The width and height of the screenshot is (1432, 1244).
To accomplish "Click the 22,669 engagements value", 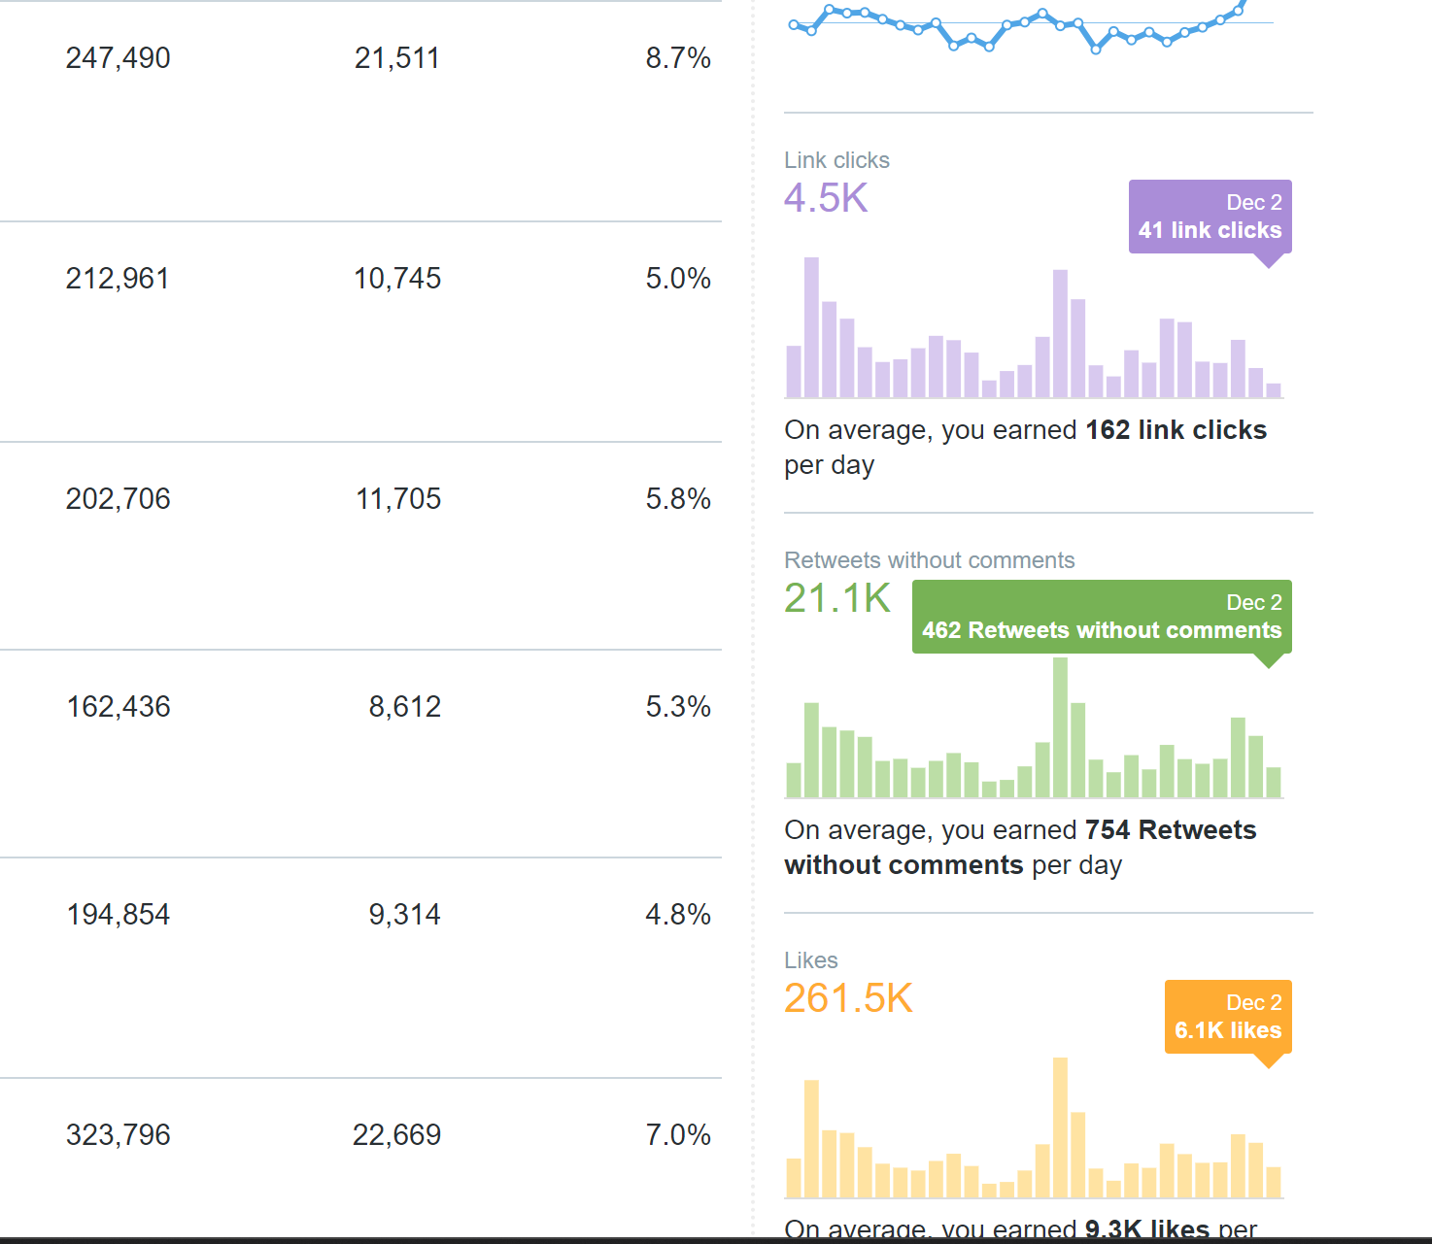I will 396,1135.
